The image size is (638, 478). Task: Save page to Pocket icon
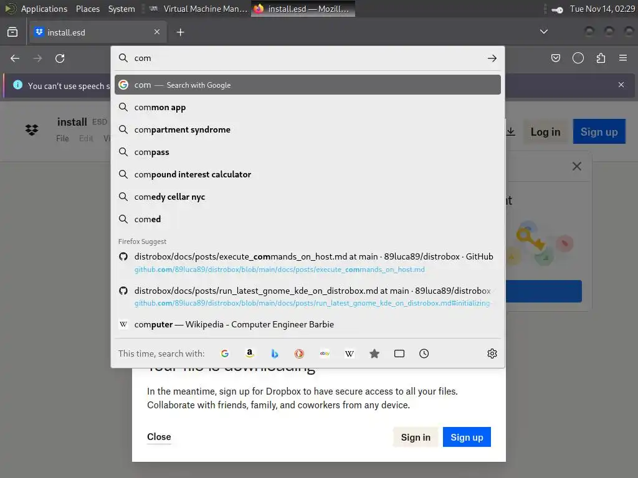pos(555,58)
